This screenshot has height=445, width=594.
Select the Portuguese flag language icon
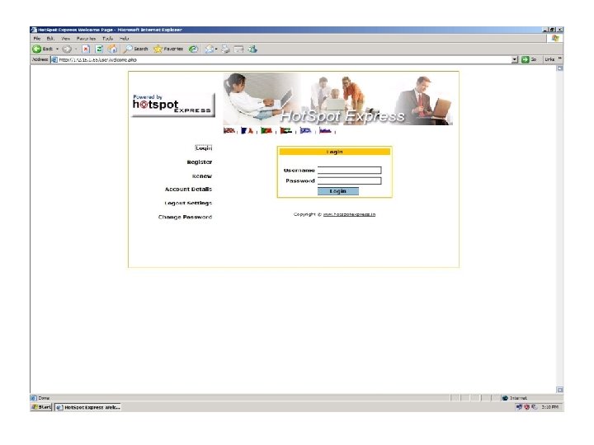pos(266,130)
